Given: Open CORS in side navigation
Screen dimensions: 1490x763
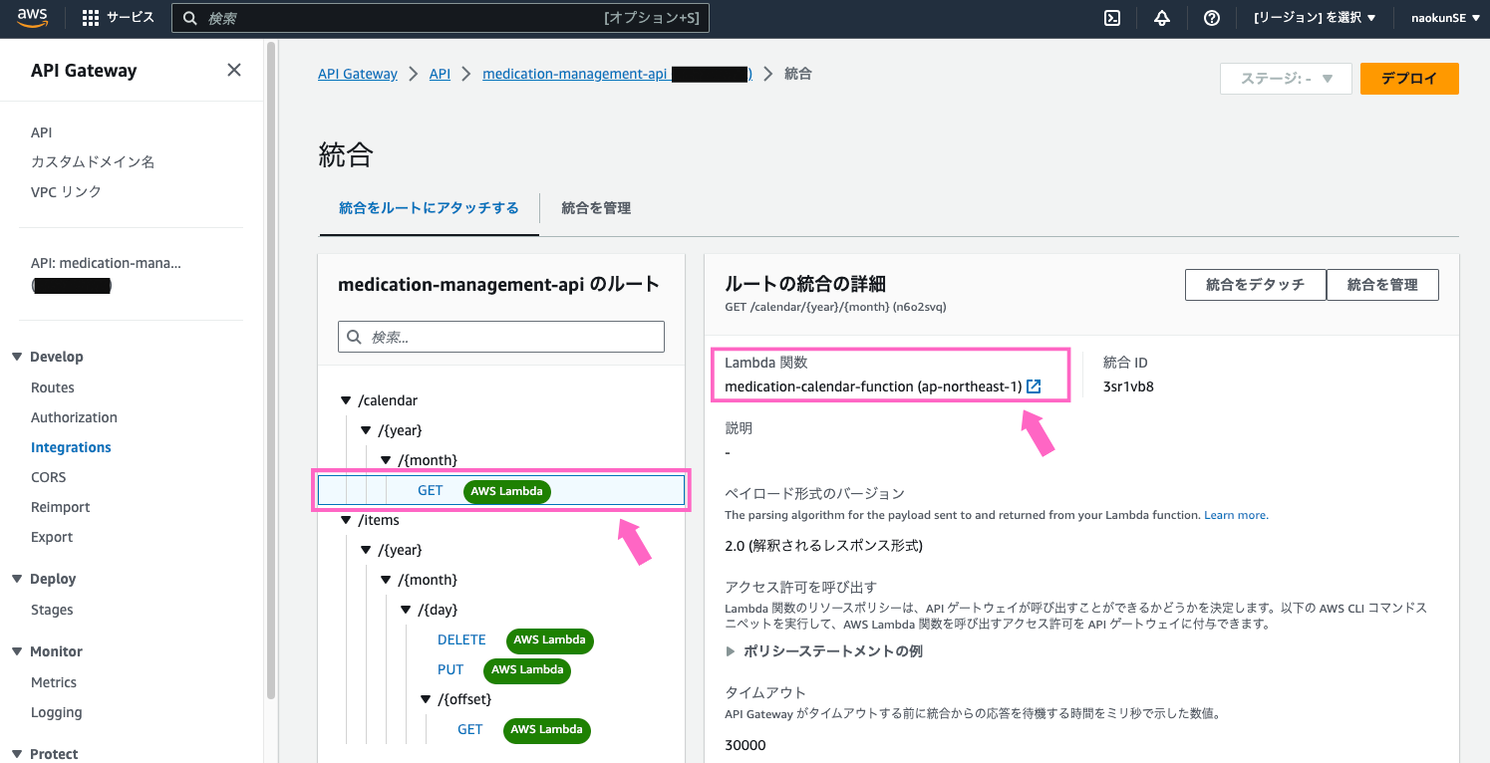Looking at the screenshot, I should tap(48, 477).
